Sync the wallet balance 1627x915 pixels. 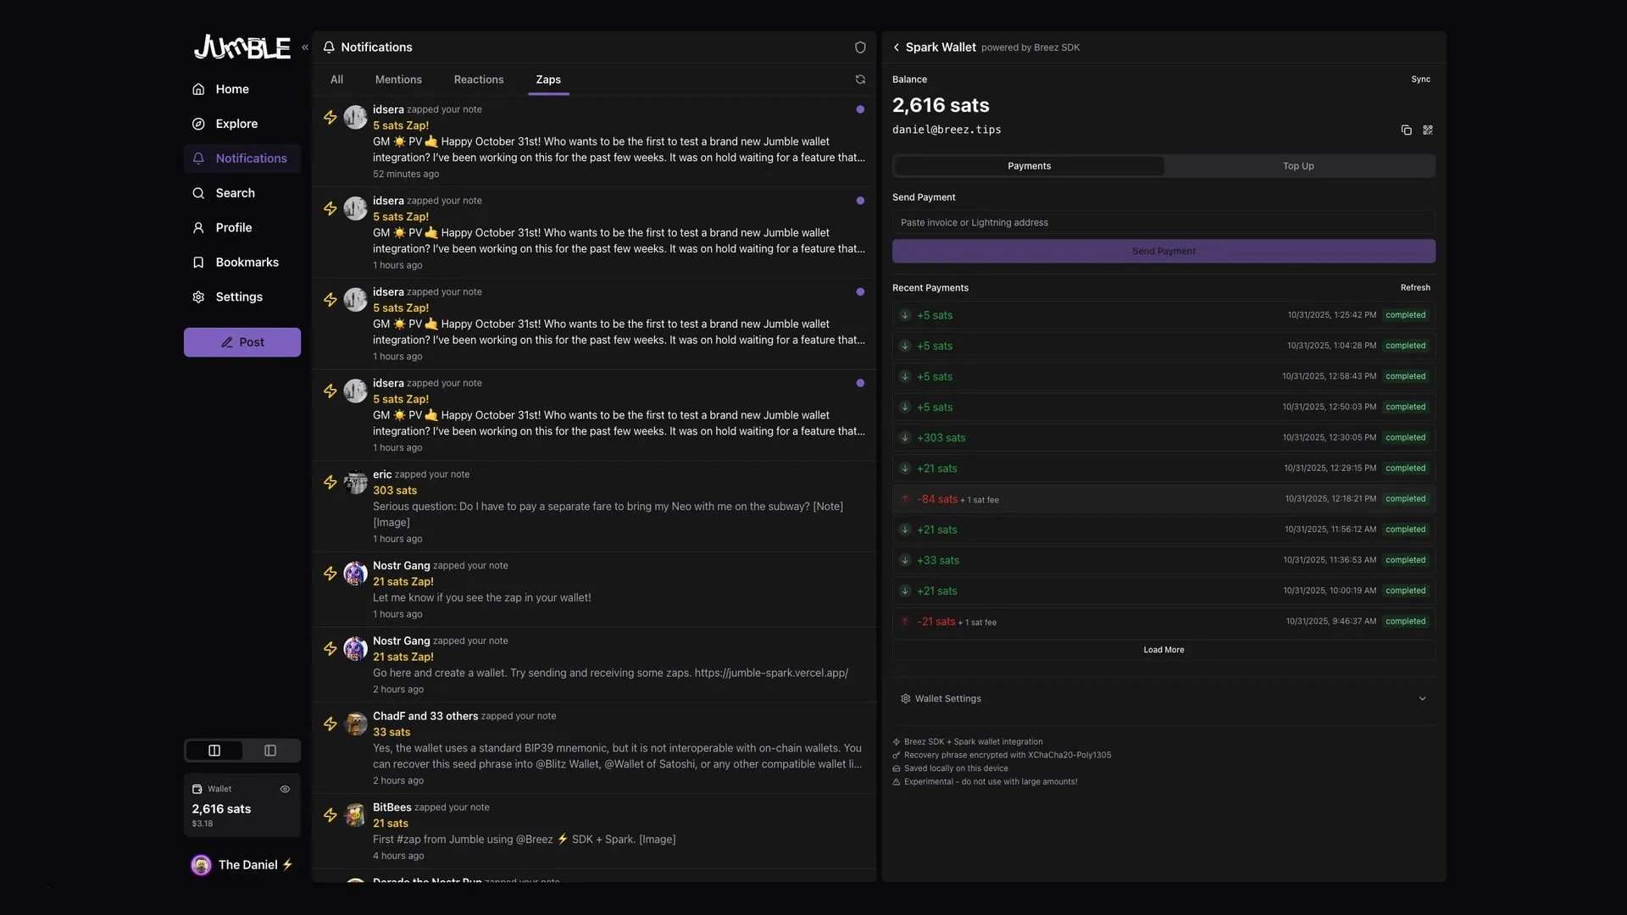[1420, 80]
